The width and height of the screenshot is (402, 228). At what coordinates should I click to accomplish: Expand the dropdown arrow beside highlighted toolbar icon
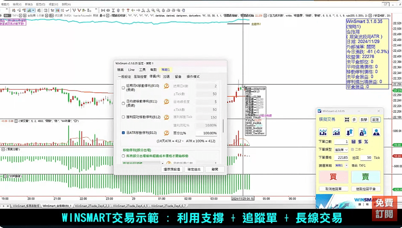33,10
